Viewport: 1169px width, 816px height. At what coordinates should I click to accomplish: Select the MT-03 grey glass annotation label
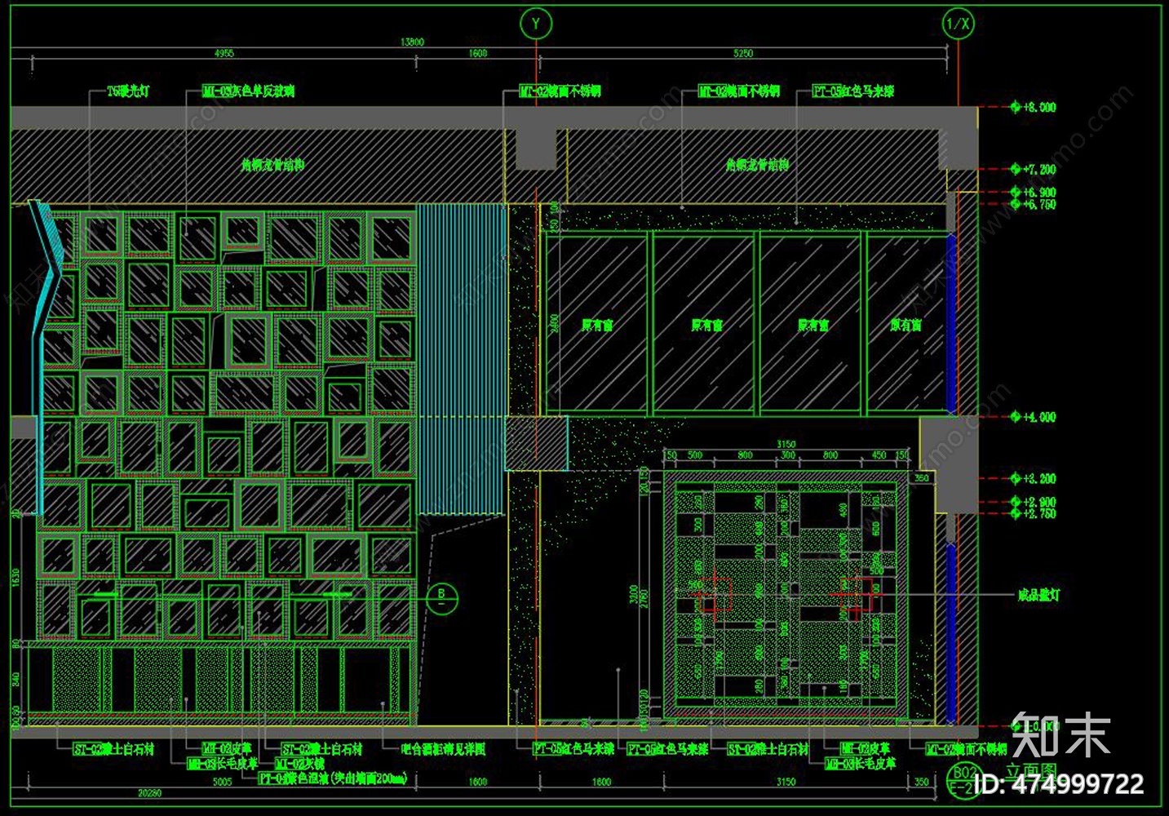point(248,91)
